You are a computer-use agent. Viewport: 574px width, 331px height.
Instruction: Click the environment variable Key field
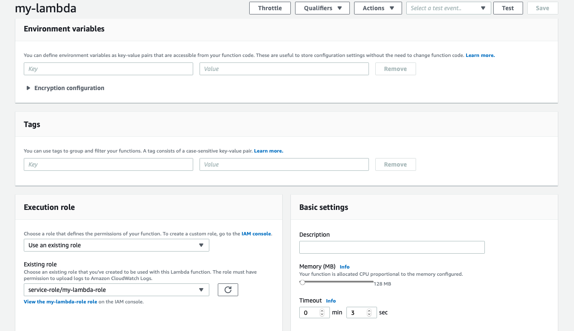click(x=108, y=69)
